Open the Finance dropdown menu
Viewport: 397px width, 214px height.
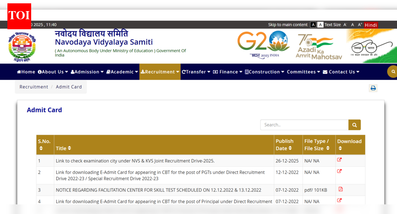pos(227,72)
